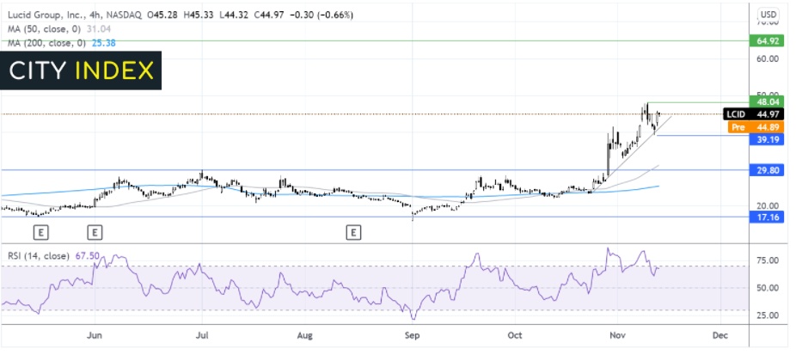796x355 pixels.
Task: Click the 29.80 blue price level label
Action: pos(767,171)
